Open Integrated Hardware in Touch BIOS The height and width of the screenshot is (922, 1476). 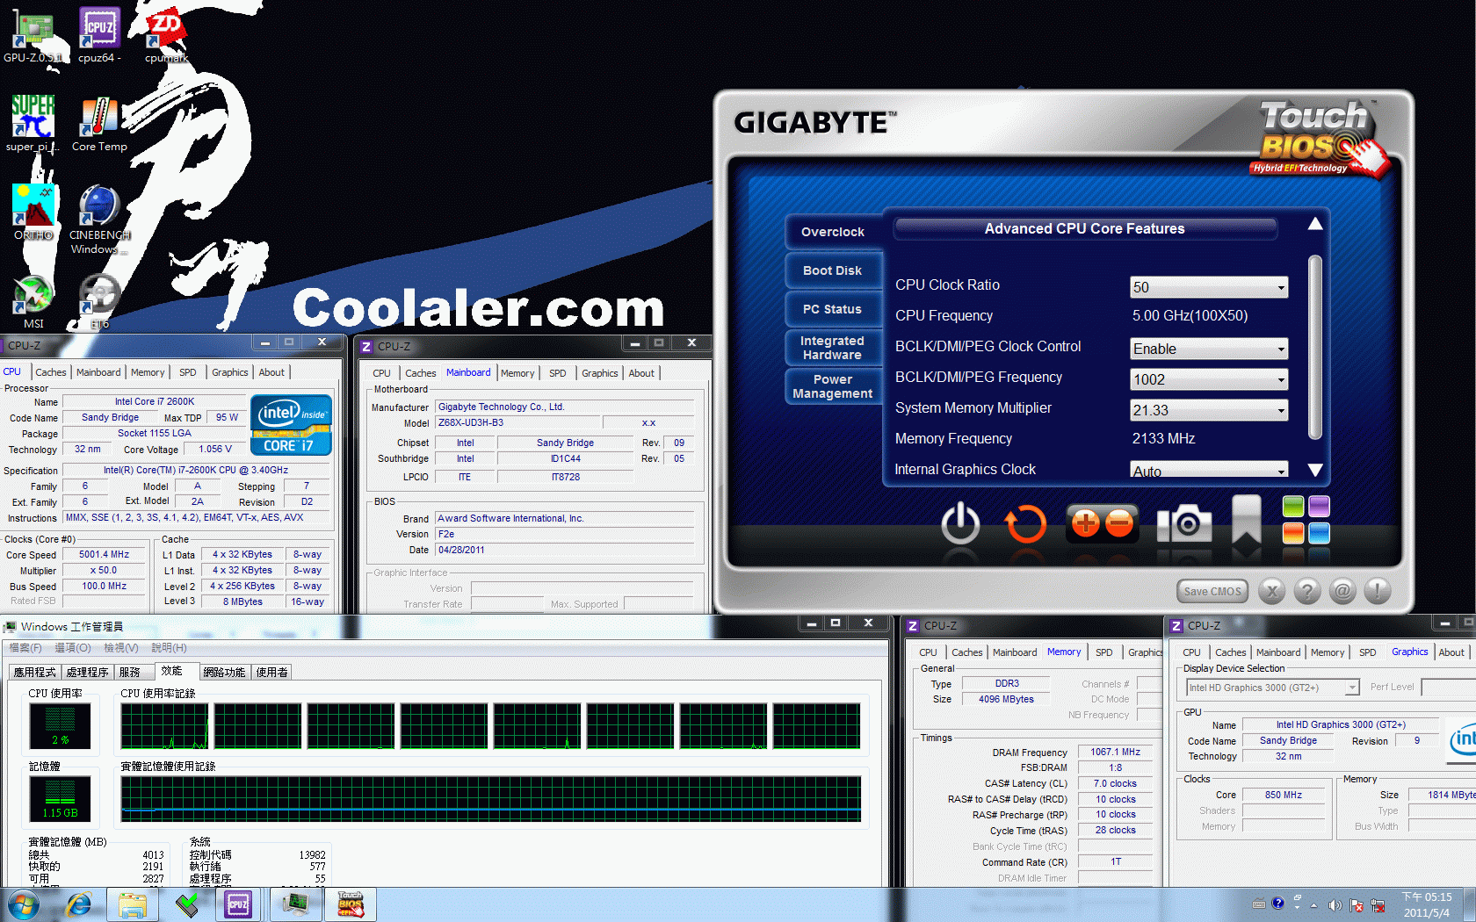[833, 348]
